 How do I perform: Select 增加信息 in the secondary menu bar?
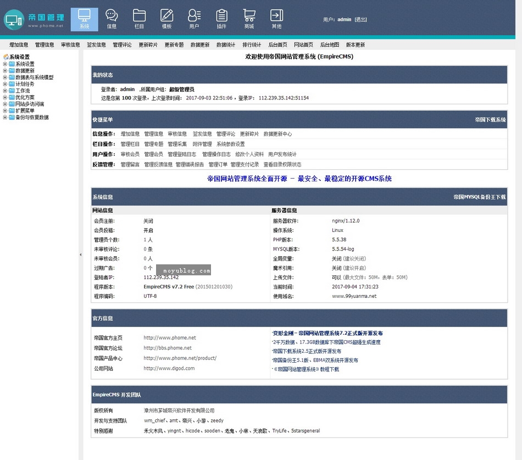19,45
